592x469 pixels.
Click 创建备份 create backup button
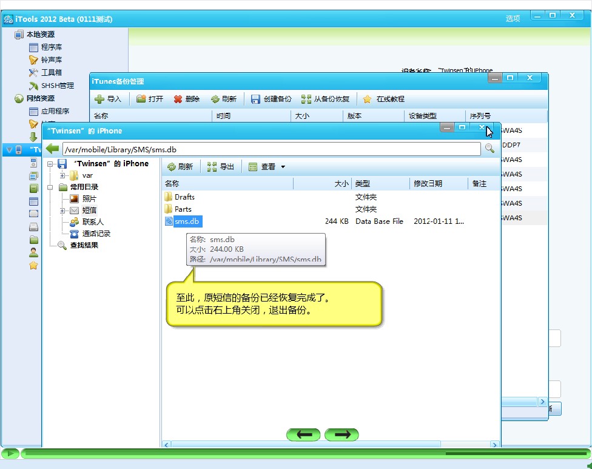(271, 99)
